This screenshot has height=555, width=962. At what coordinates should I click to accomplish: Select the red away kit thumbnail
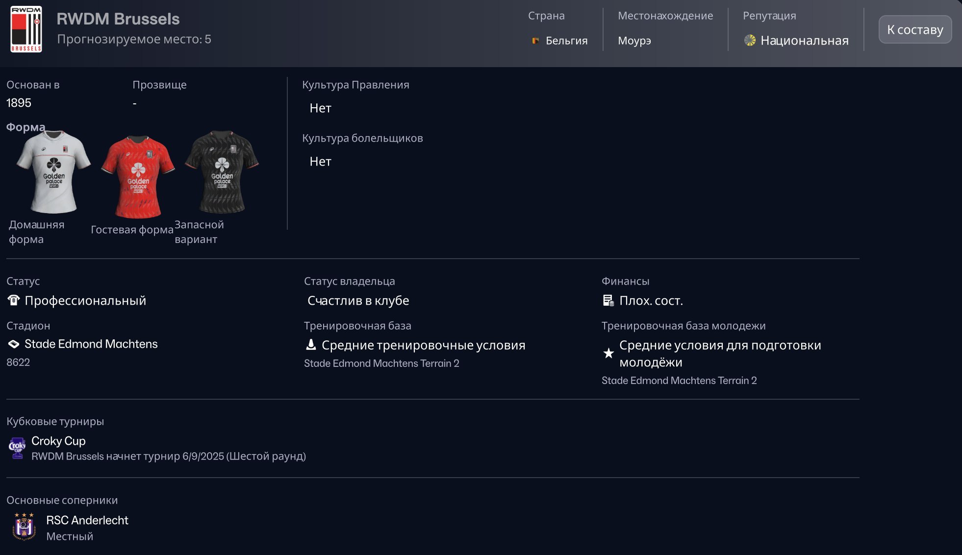[138, 177]
